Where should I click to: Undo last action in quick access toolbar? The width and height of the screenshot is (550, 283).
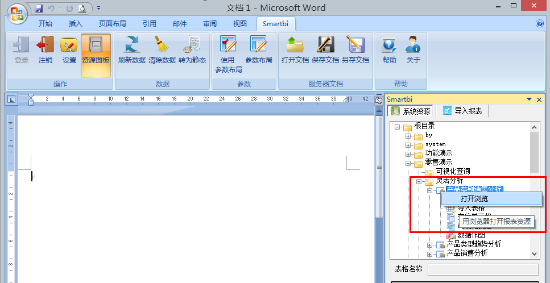[x=51, y=8]
